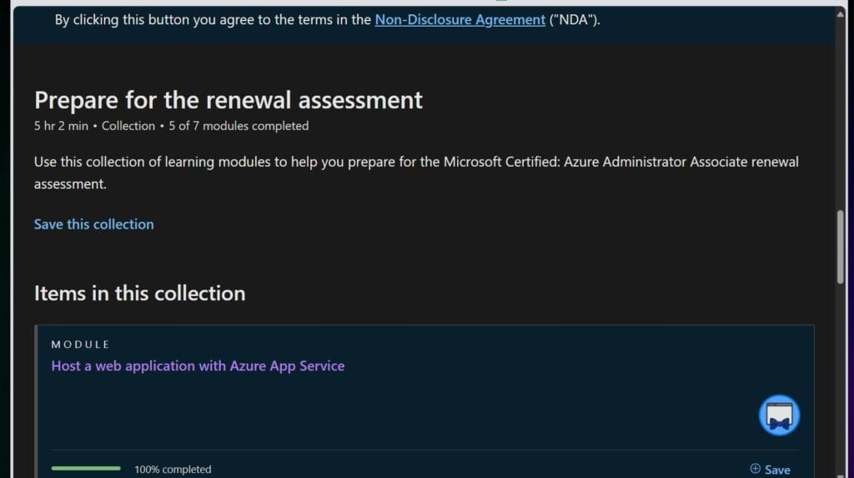This screenshot has height=478, width=854.
Task: Click the green module progress bar
Action: pos(86,469)
